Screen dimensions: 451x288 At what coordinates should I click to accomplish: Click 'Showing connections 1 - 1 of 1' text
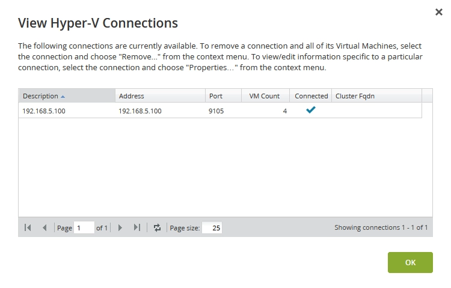[381, 227]
